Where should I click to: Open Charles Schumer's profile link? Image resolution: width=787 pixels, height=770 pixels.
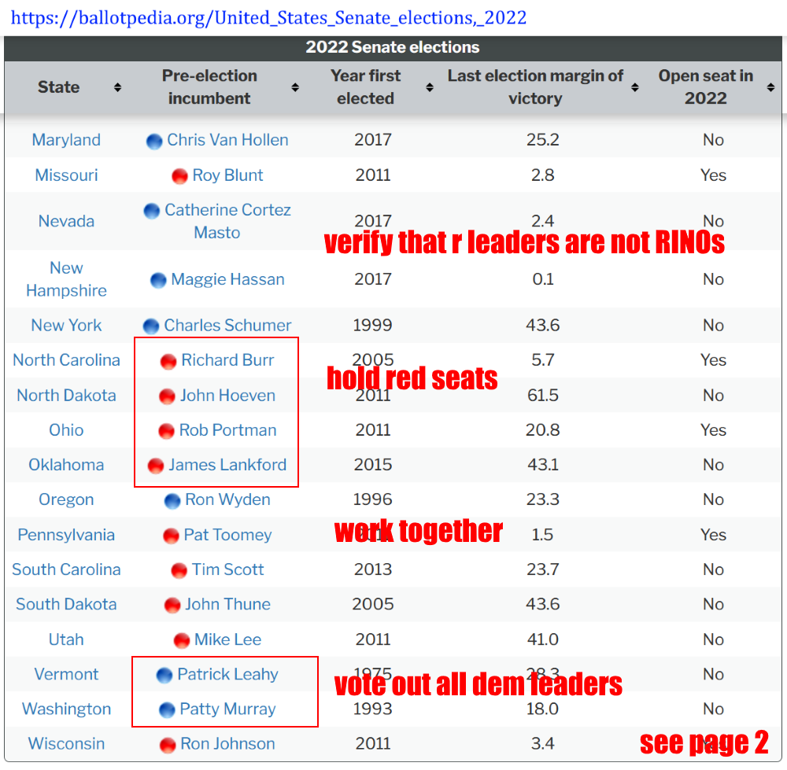point(227,326)
